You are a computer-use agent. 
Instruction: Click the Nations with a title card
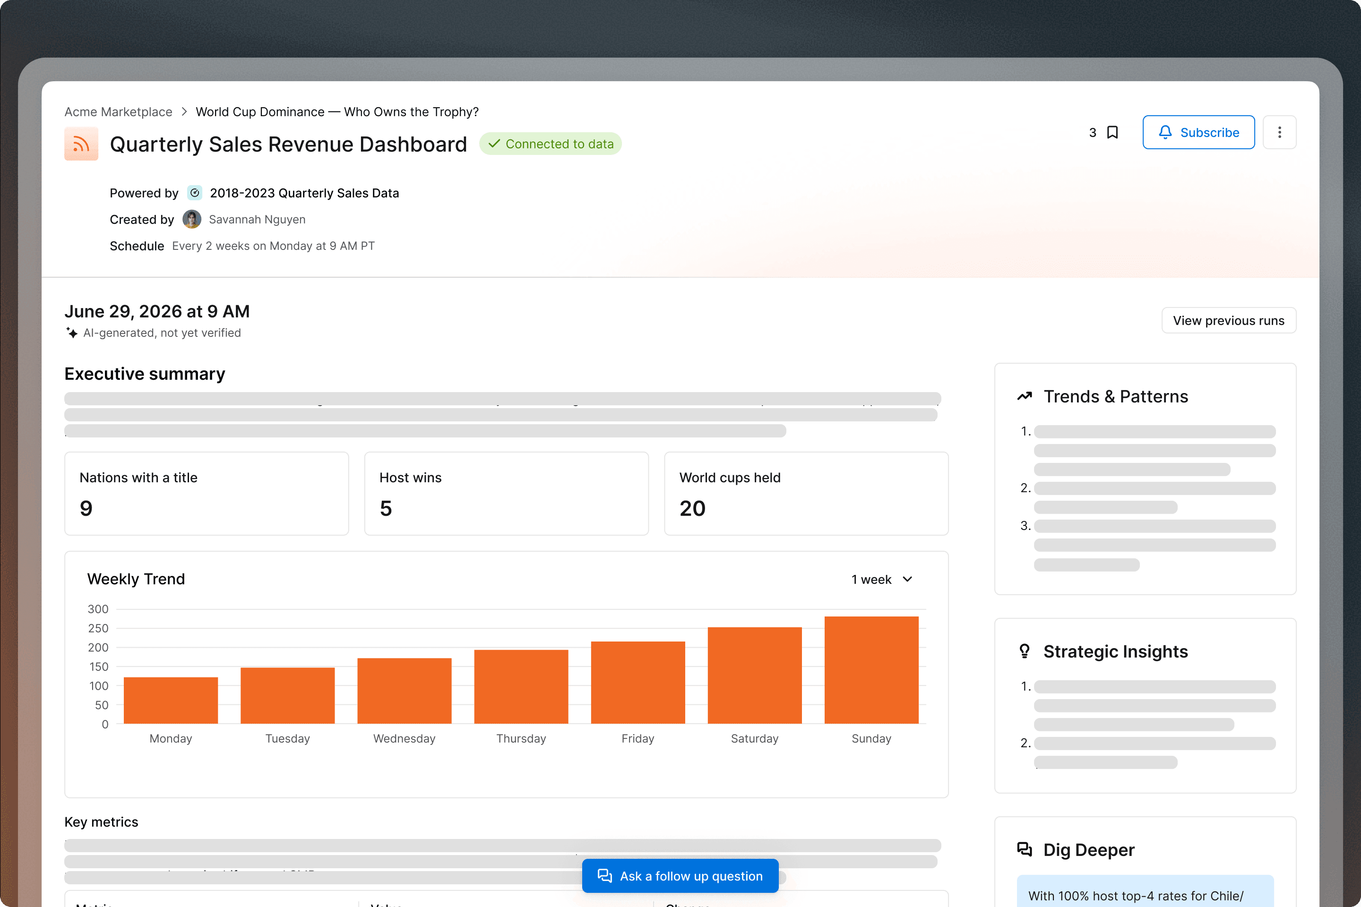207,493
